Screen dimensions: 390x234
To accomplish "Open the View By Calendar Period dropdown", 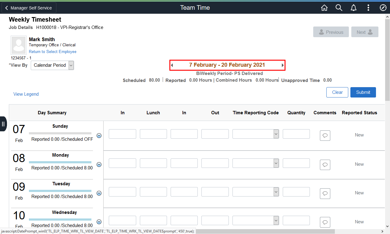I will coord(52,65).
